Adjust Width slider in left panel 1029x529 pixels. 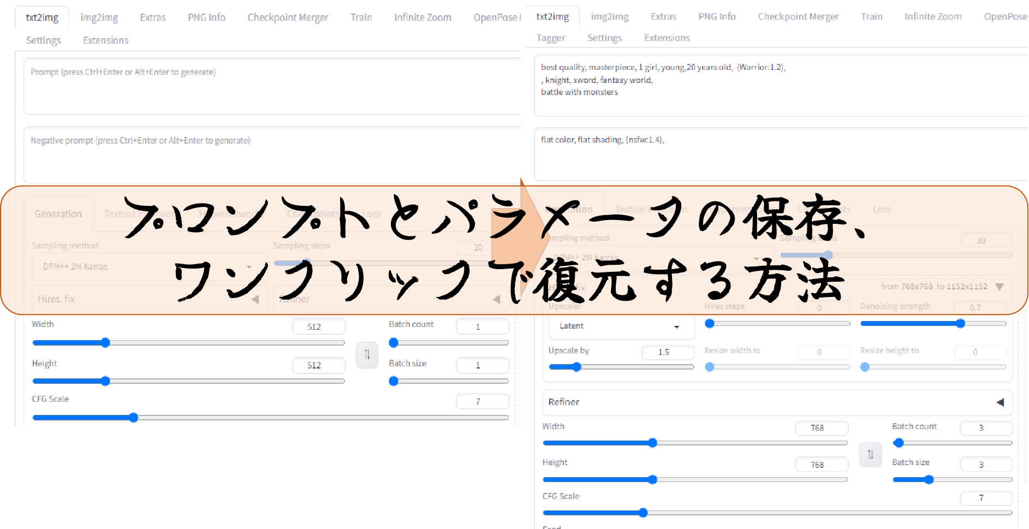(188, 343)
